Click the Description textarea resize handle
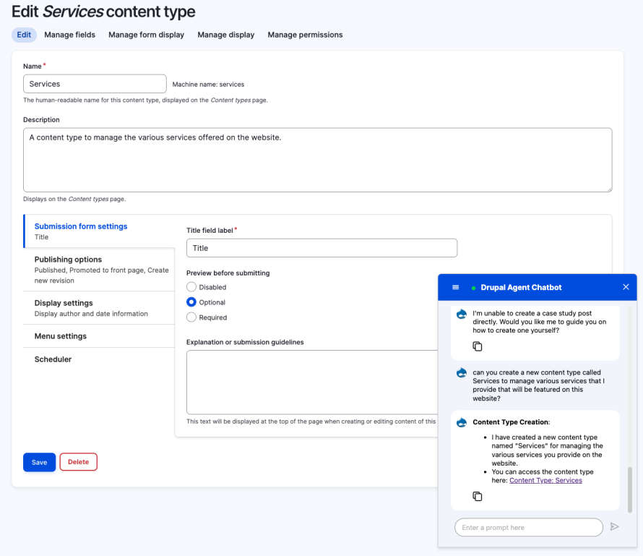643x556 pixels. tap(609, 189)
